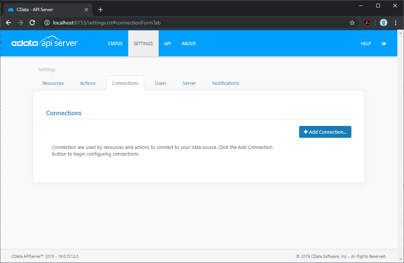Image resolution: width=404 pixels, height=263 pixels.
Task: Select the Users tab
Action: pyautogui.click(x=160, y=83)
